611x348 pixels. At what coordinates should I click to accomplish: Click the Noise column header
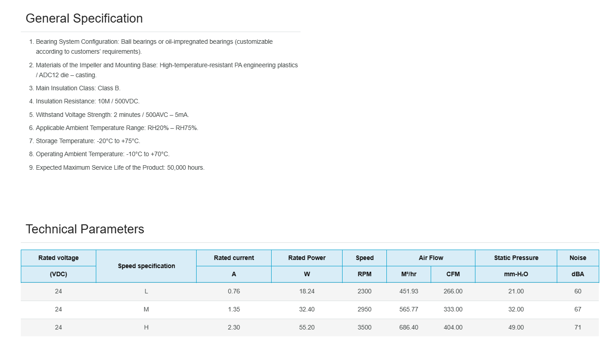578,258
